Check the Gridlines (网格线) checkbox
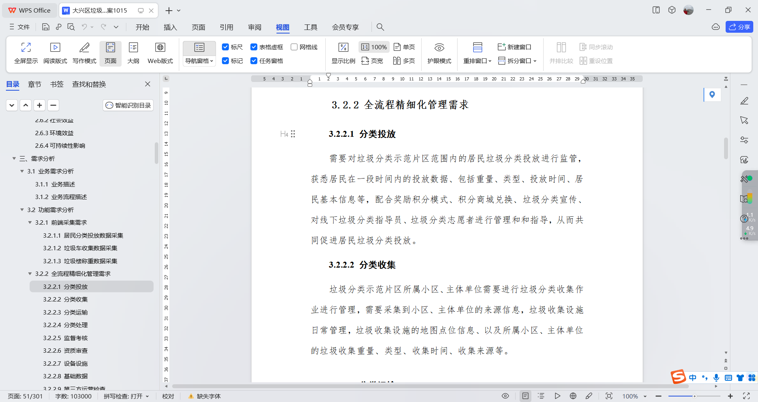Viewport: 758px width, 402px height. [x=294, y=47]
